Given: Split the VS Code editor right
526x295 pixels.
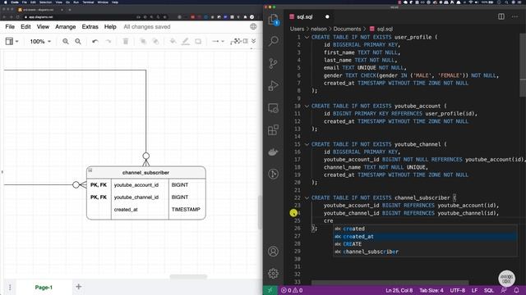Looking at the screenshot, I should click(501, 16).
